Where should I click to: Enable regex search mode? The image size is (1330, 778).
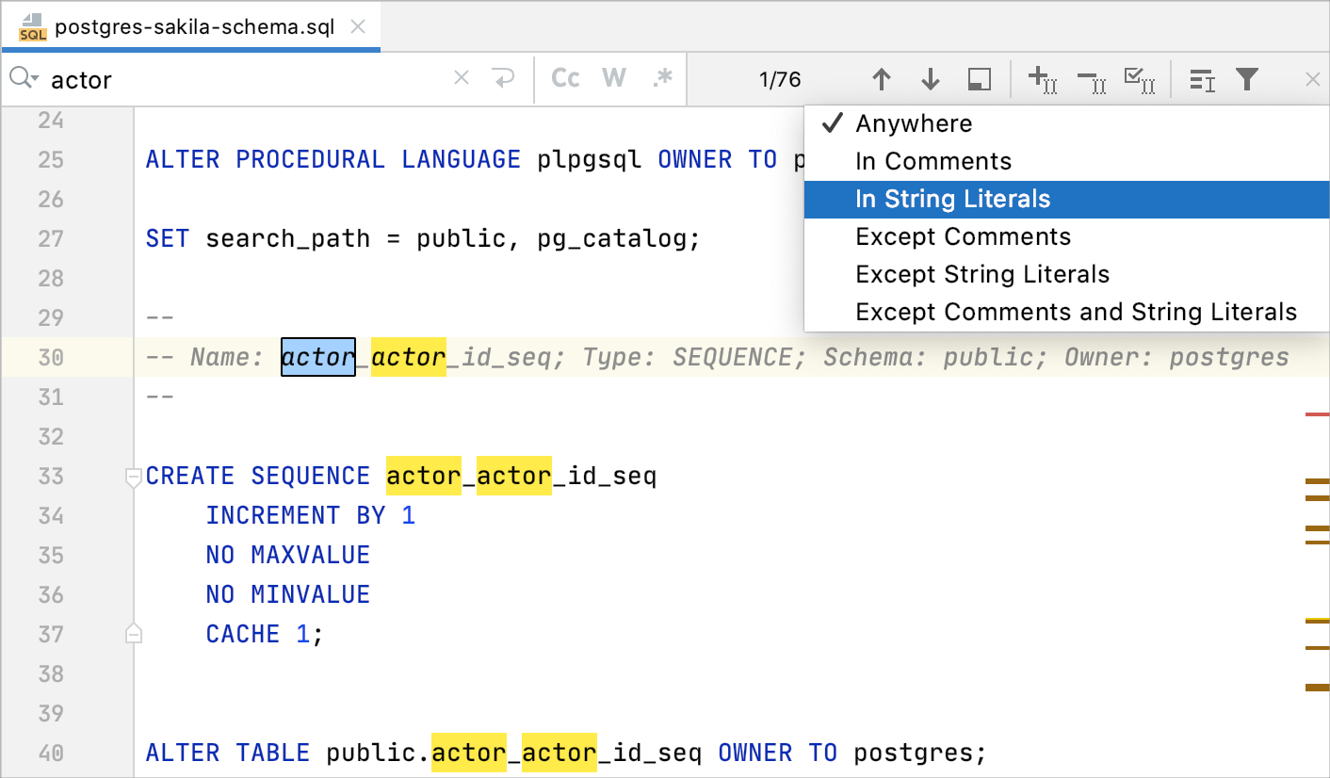[660, 79]
